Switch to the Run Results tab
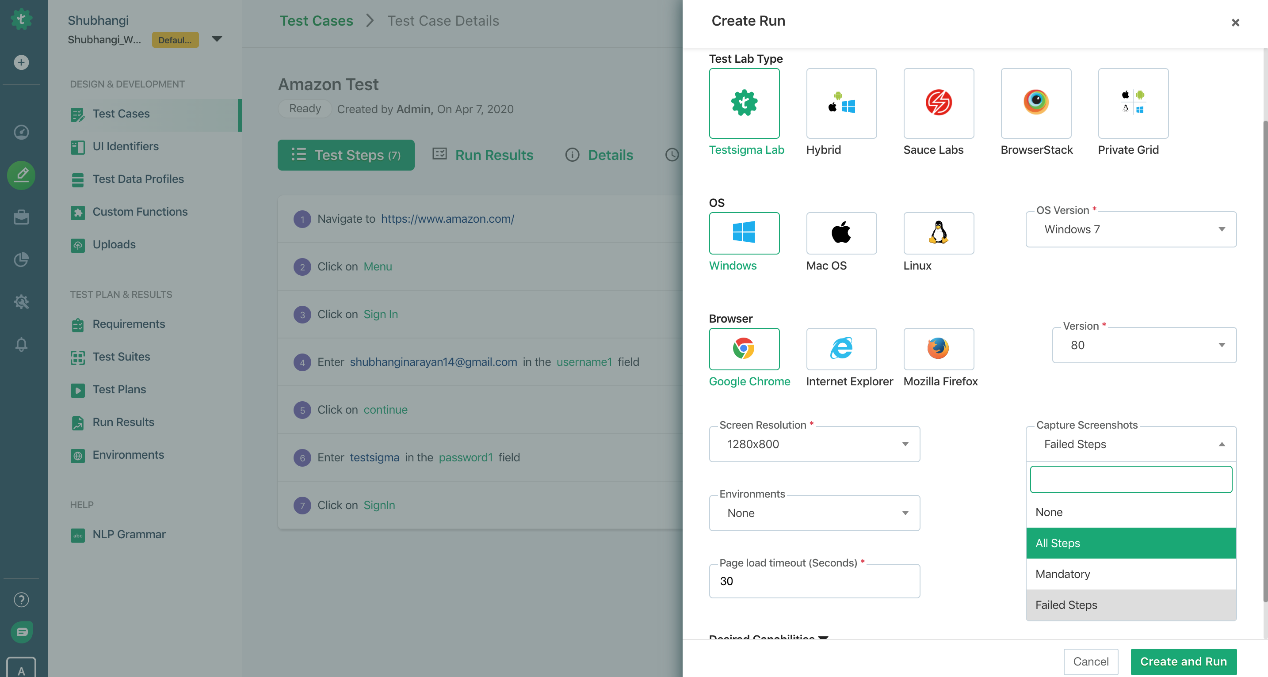Viewport: 1268px width, 677px height. [494, 155]
